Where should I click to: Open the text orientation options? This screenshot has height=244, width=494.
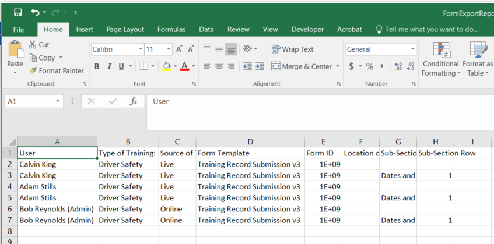tap(250, 49)
